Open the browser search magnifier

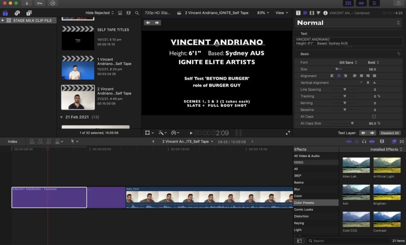pos(137,13)
